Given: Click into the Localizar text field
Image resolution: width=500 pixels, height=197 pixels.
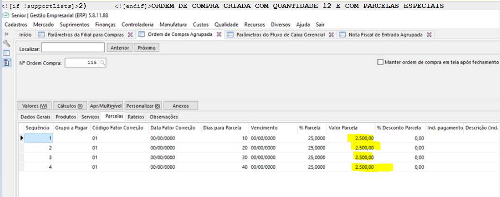Looking at the screenshot, I should 73,47.
